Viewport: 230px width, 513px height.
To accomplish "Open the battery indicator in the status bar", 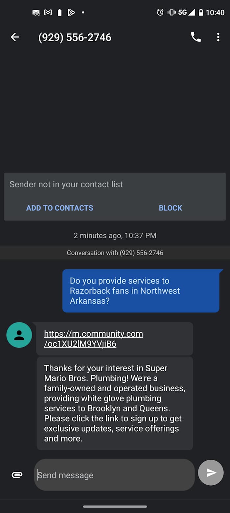I will pos(201,12).
